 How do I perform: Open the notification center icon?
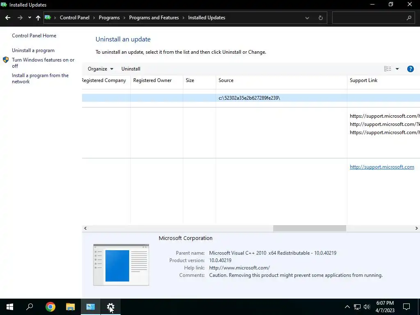coord(406,307)
